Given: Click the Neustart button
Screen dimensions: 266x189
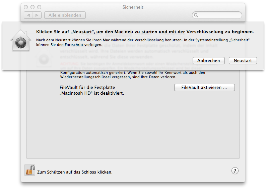Looking at the screenshot, I should pos(243,61).
